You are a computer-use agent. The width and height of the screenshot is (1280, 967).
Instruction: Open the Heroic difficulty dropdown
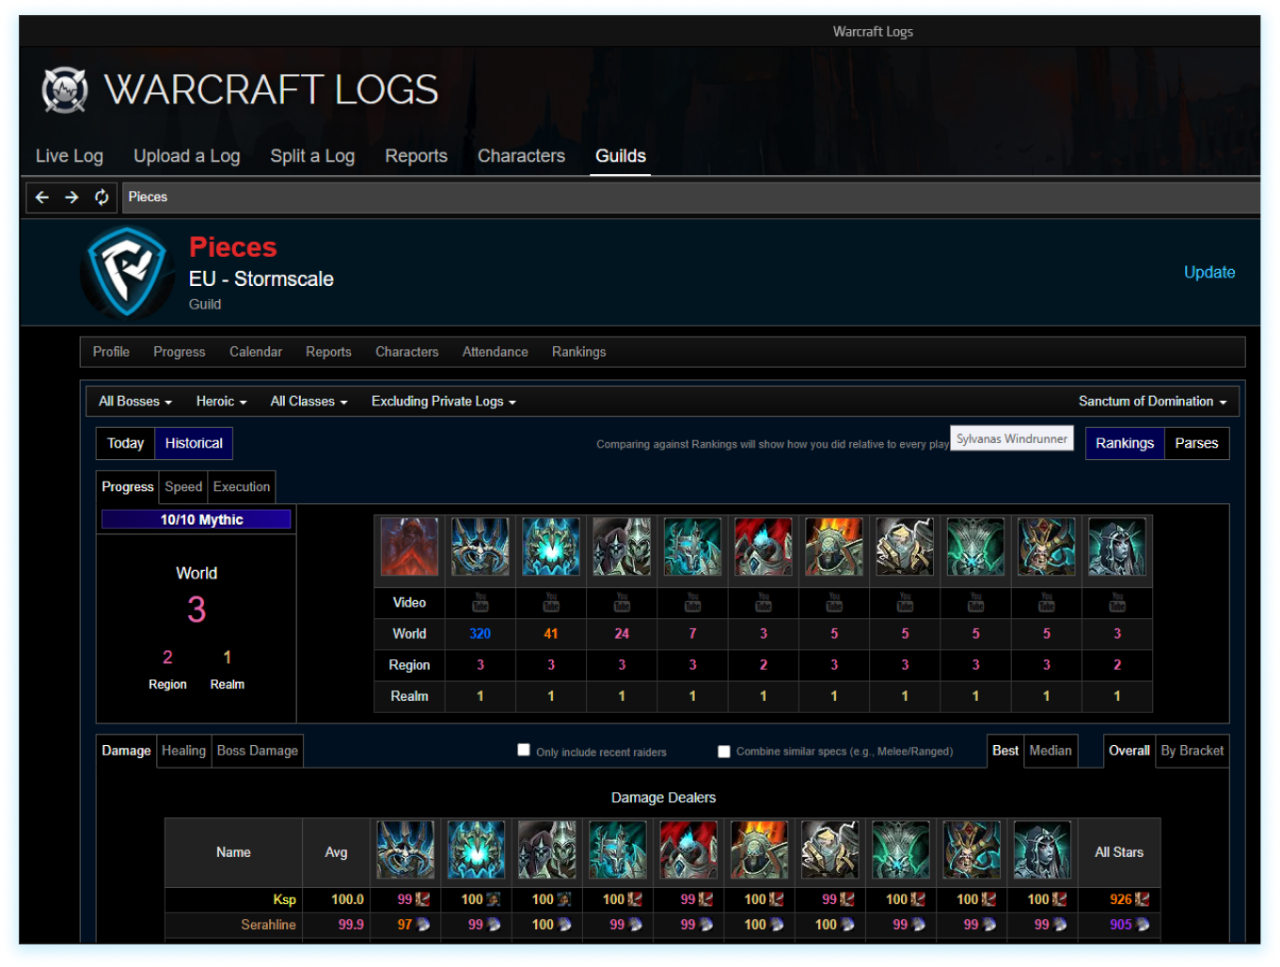click(222, 402)
